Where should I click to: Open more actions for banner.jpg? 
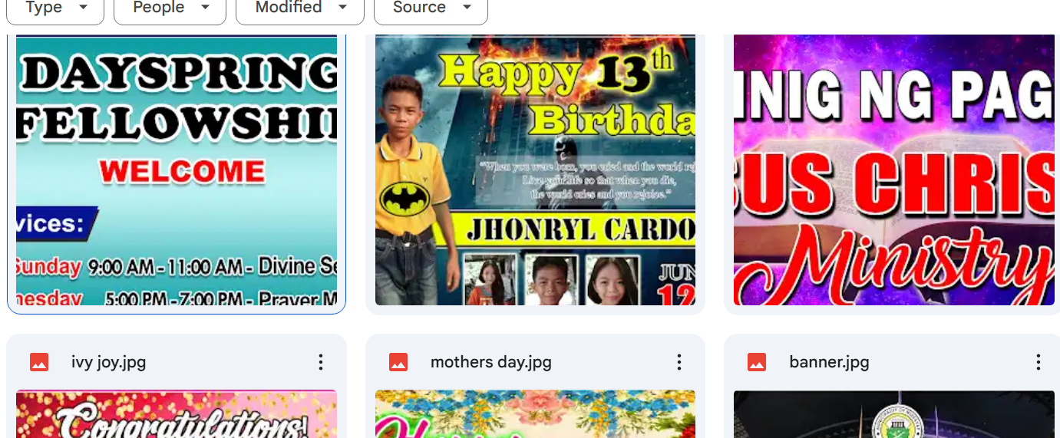coord(1039,362)
